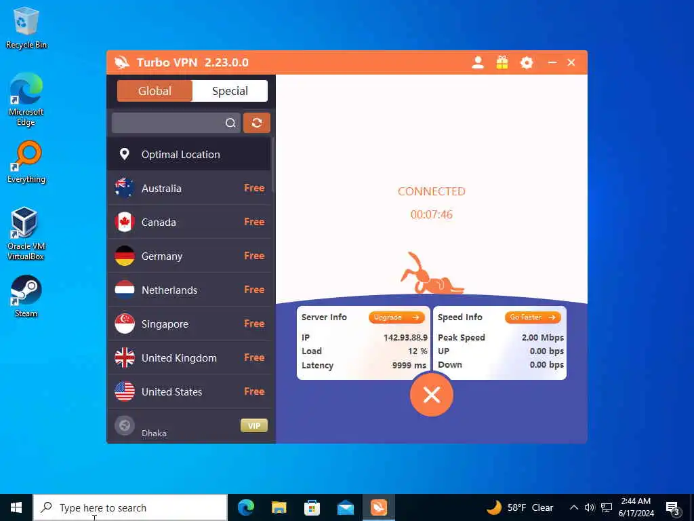Click the refresh server list button
The image size is (694, 521).
[x=257, y=123]
